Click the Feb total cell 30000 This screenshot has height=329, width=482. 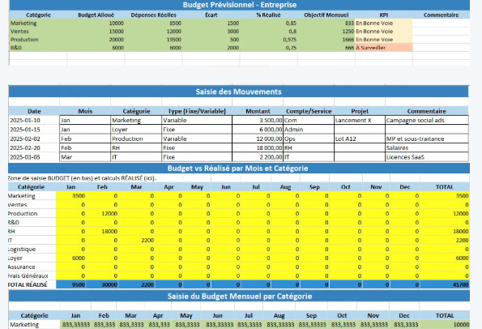[x=102, y=284]
